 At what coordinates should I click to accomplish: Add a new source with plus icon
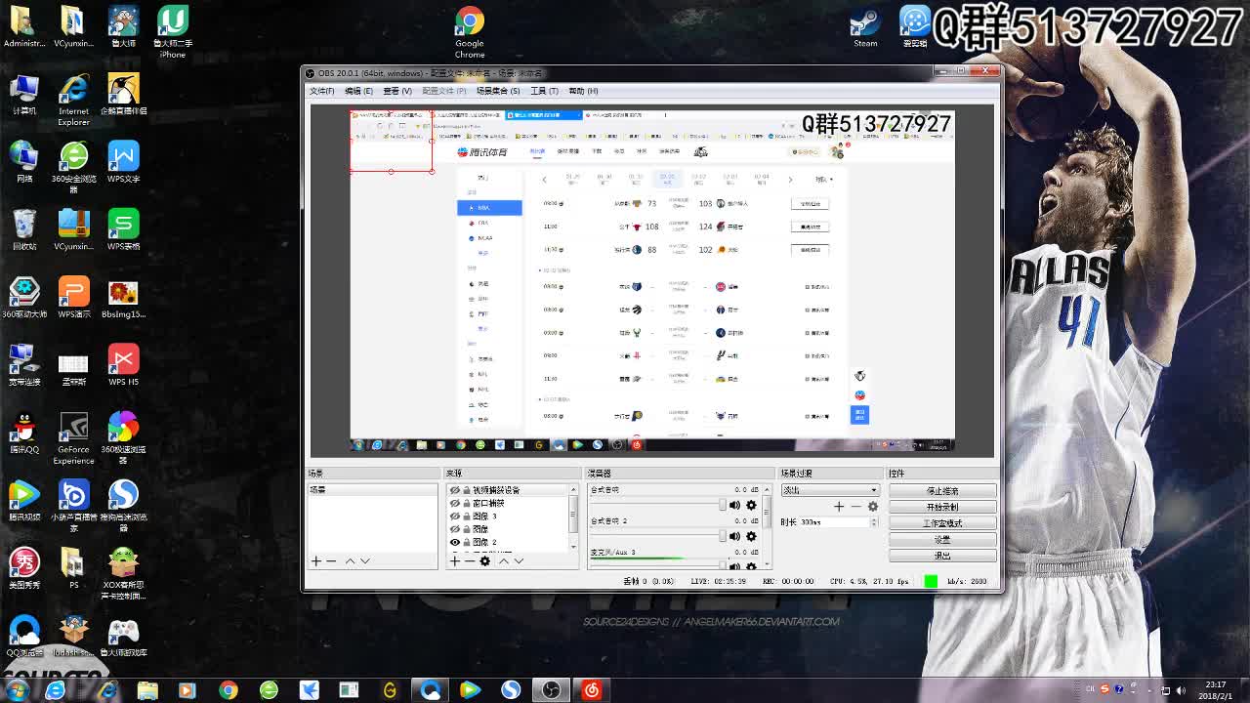[x=454, y=561]
